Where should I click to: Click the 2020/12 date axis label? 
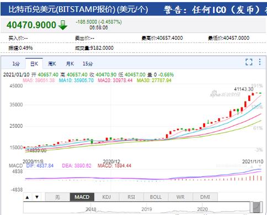(111, 162)
